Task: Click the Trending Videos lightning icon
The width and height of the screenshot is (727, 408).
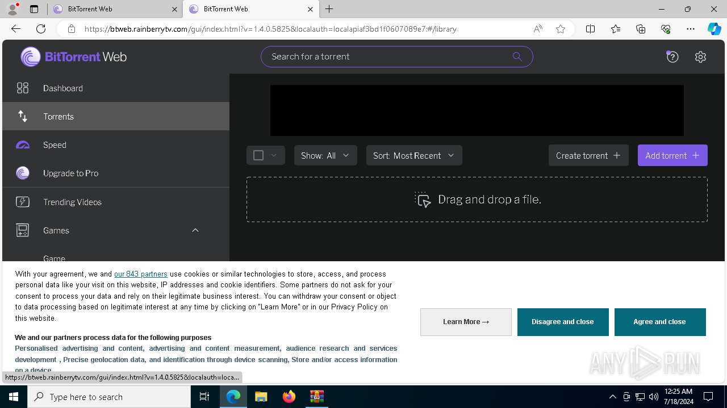Action: [x=23, y=202]
